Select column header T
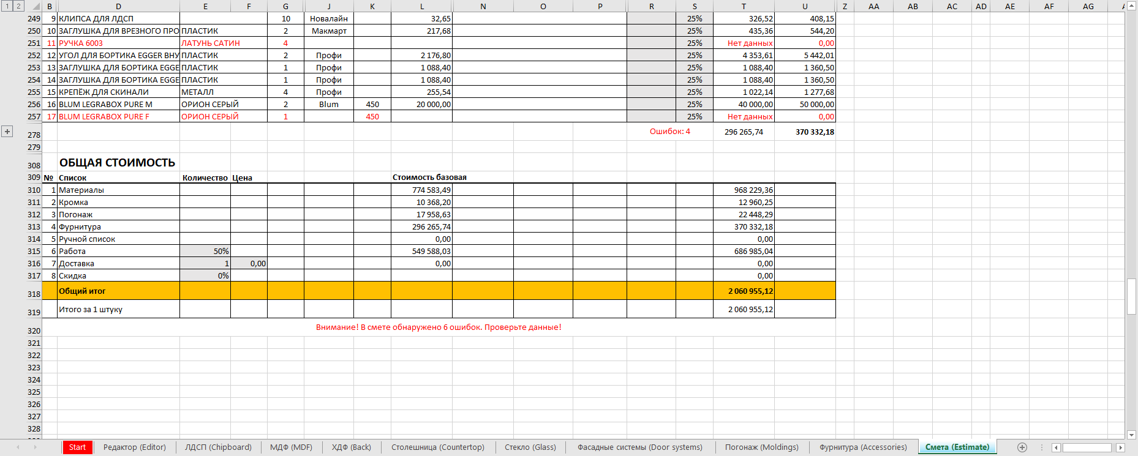Screen dimensions: 1138x456 tap(744, 6)
